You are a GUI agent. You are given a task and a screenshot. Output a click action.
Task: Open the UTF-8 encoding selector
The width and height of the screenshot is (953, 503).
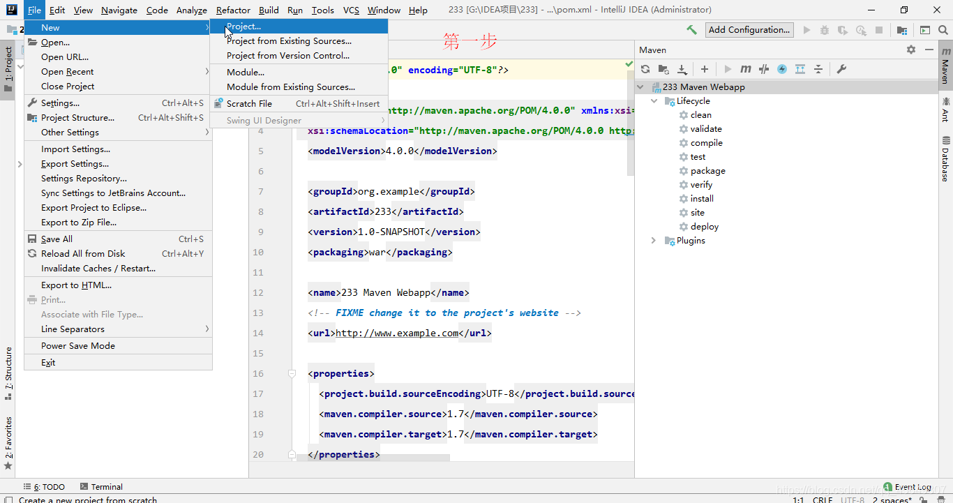(x=853, y=500)
